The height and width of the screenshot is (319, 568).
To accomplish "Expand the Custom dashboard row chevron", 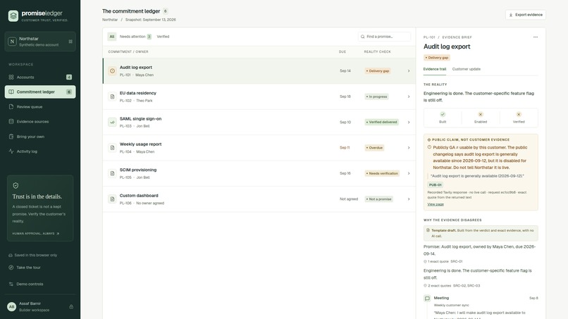I will 409,199.
